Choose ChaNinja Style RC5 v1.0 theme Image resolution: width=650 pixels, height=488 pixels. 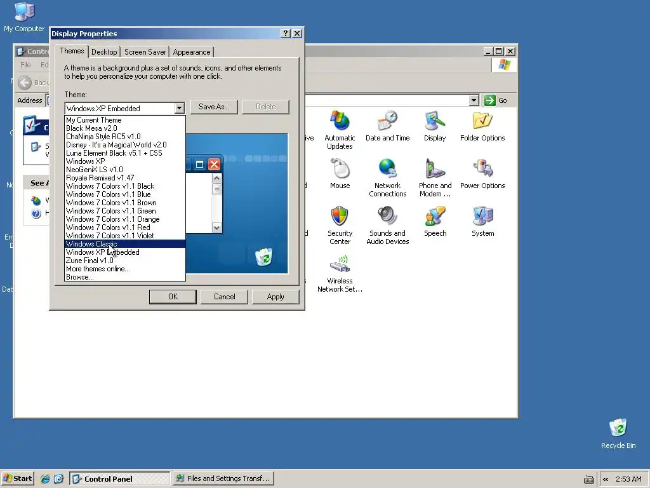pos(125,137)
